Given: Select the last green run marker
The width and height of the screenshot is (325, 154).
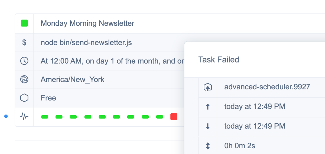Looking at the screenshot, I should point(160,117).
